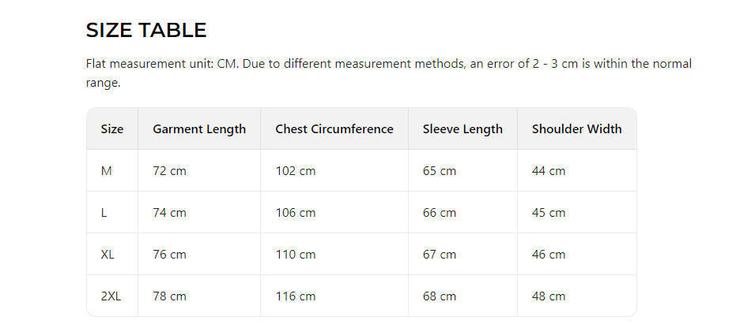Click the 116 cm chest circumference cell
Screen dimensions: 751x324
coord(295,296)
